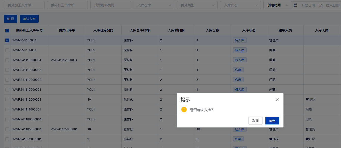The height and width of the screenshot is (148, 341).
Task: Click the calendar icon beside 开始日期
Action: click(295, 5)
